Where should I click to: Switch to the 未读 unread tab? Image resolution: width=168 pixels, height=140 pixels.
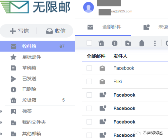pos(163,27)
